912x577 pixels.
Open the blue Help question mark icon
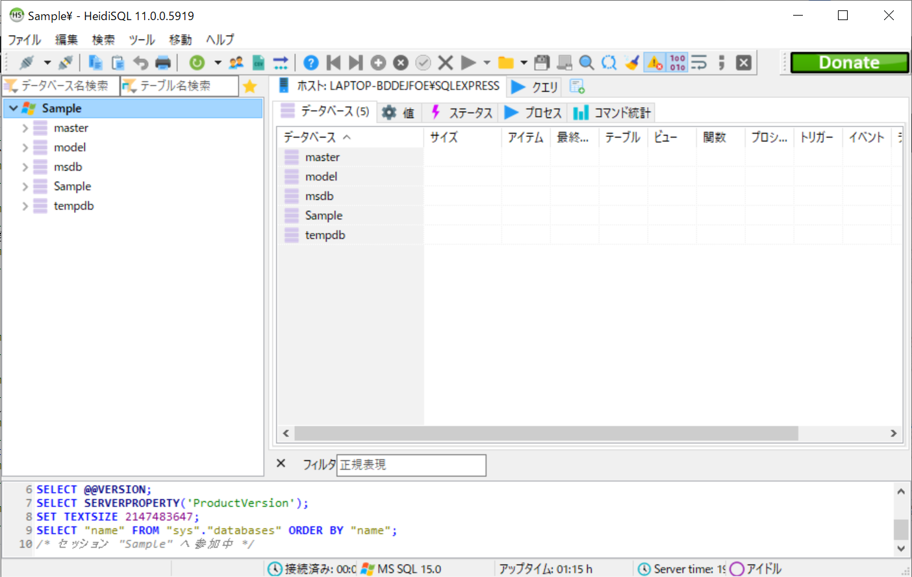[x=311, y=62]
